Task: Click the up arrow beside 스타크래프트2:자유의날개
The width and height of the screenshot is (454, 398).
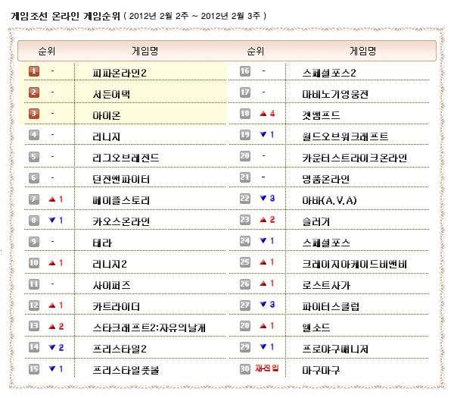Action: (51, 327)
